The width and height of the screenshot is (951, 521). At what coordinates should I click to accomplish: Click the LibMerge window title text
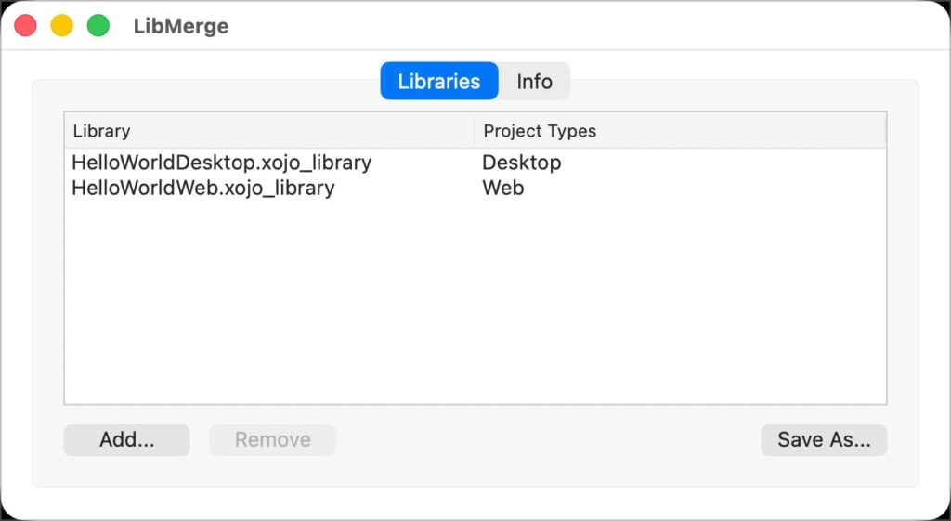181,26
